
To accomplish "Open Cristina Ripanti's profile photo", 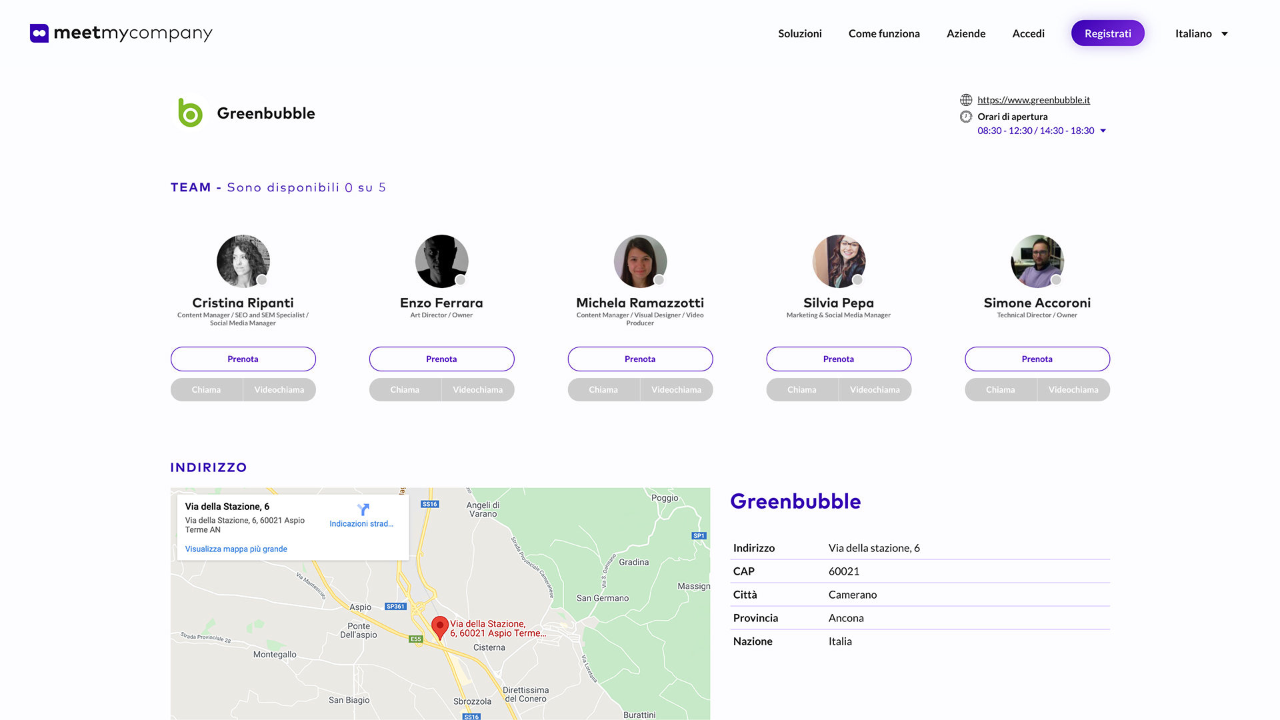I will (243, 261).
